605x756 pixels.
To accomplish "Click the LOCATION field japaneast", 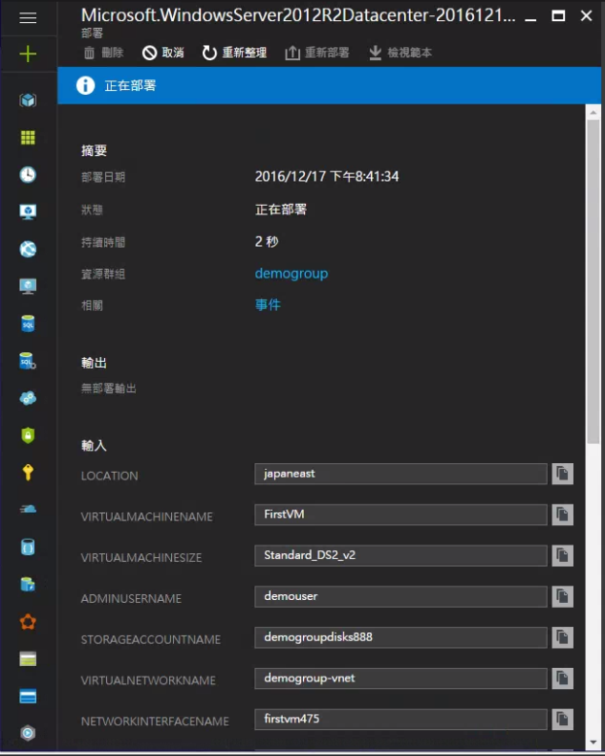I will [x=400, y=474].
